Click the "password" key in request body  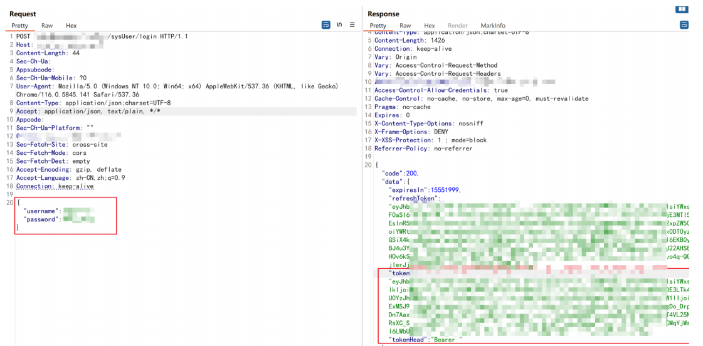[41, 219]
